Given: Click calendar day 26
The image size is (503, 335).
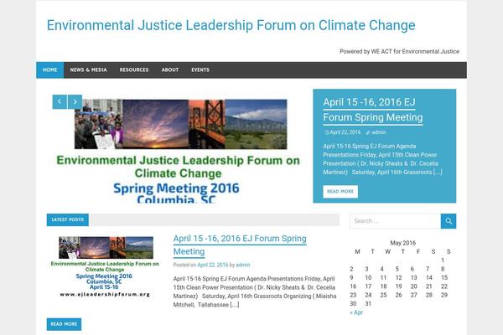Looking at the screenshot, I should [399, 295].
